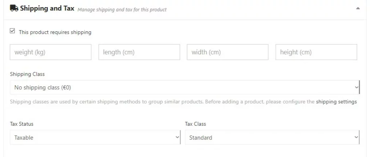Screen dimensions: 370x157
Task: Click the length (cm) field
Action: (x=139, y=52)
